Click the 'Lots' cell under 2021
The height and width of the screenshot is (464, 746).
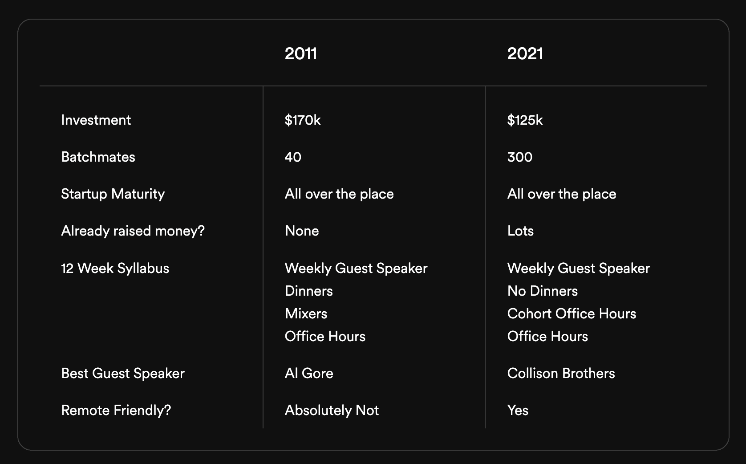coord(520,231)
